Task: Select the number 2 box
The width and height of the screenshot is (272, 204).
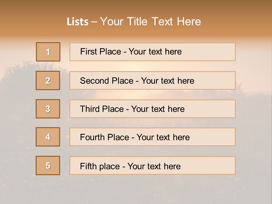Action: [x=48, y=80]
